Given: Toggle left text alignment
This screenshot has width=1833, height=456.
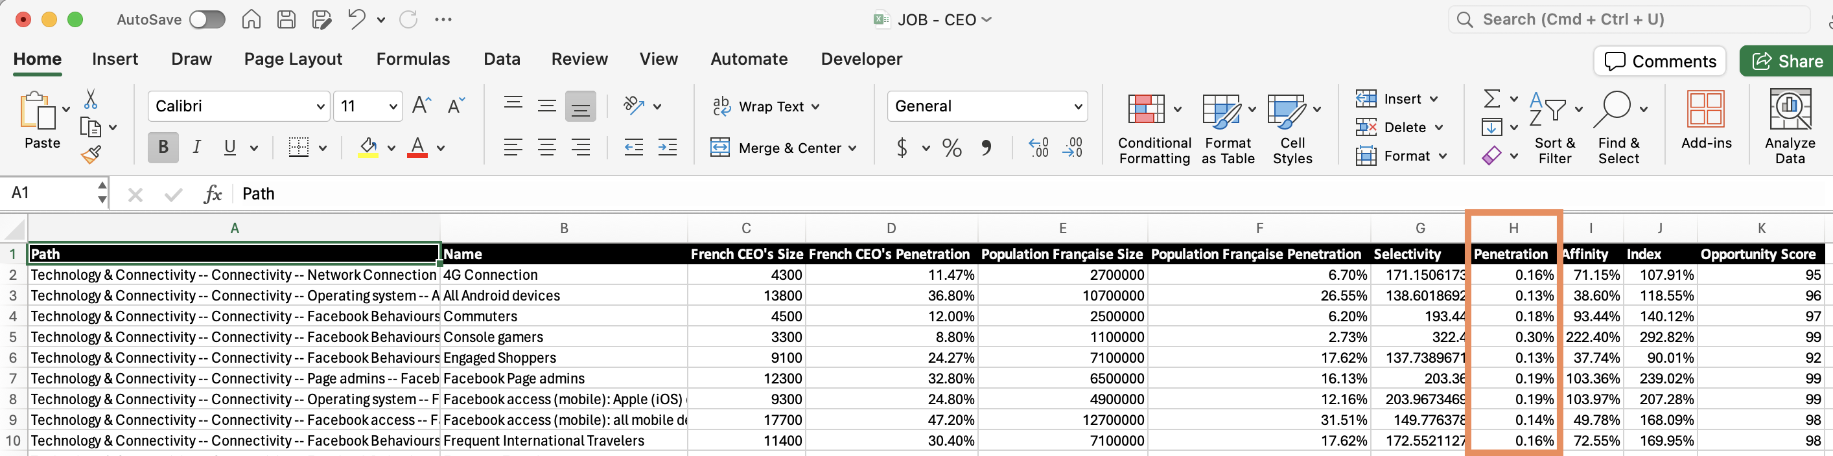Looking at the screenshot, I should pyautogui.click(x=513, y=148).
